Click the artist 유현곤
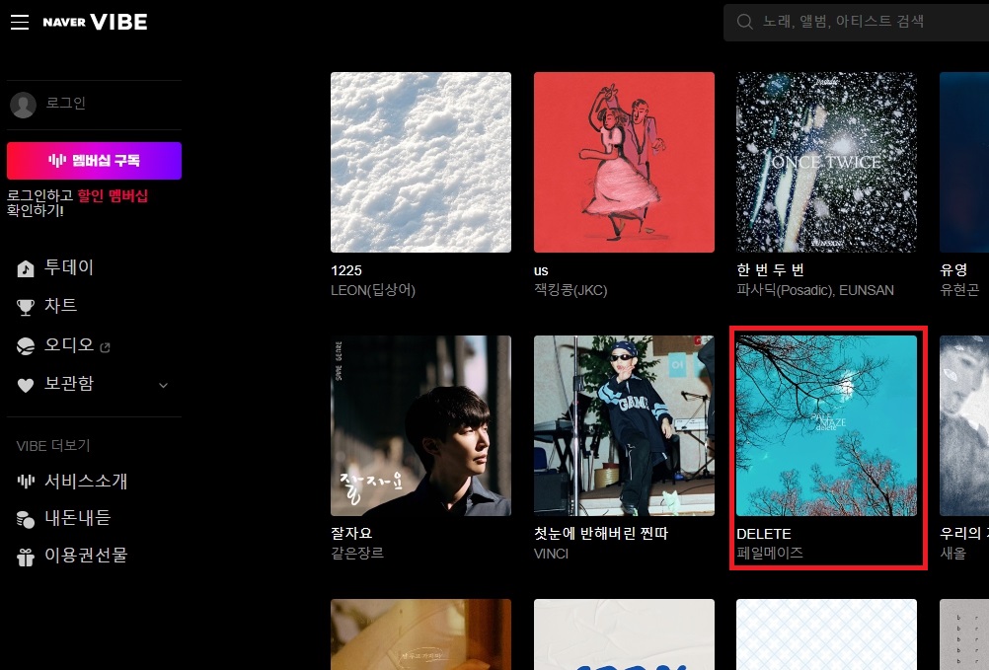 click(959, 290)
